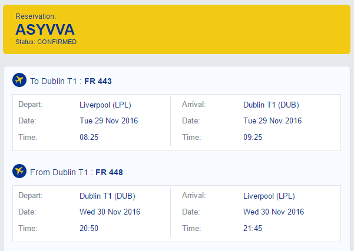Click outbound arrival time 09:25
Viewport: 354px width, 251px height.
click(x=253, y=137)
